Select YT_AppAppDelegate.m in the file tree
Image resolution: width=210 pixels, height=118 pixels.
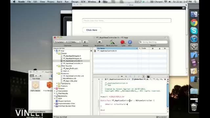point(72,58)
